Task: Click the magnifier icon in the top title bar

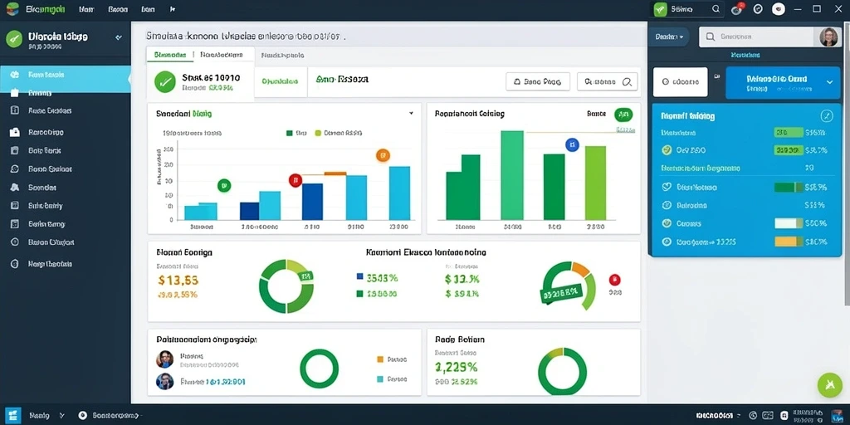Action: pyautogui.click(x=716, y=8)
